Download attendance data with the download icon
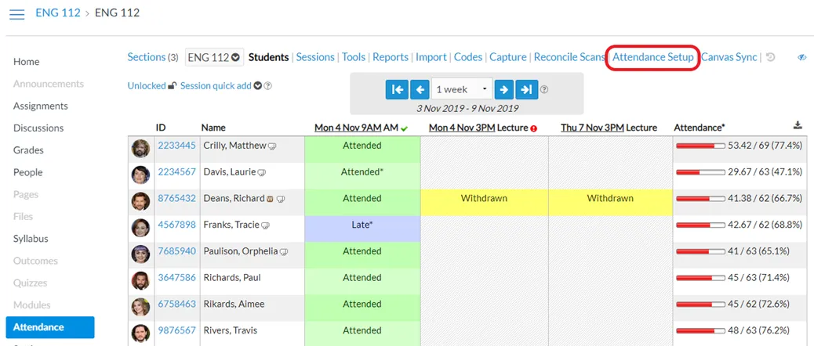 (x=798, y=125)
